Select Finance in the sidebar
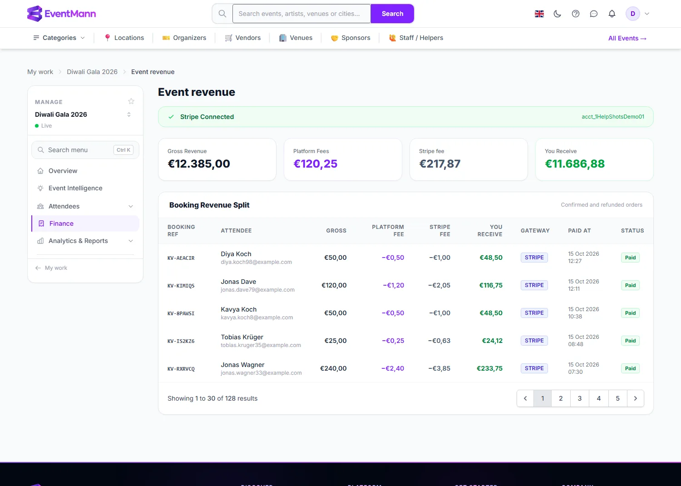Viewport: 681px width, 486px height. pos(85,223)
